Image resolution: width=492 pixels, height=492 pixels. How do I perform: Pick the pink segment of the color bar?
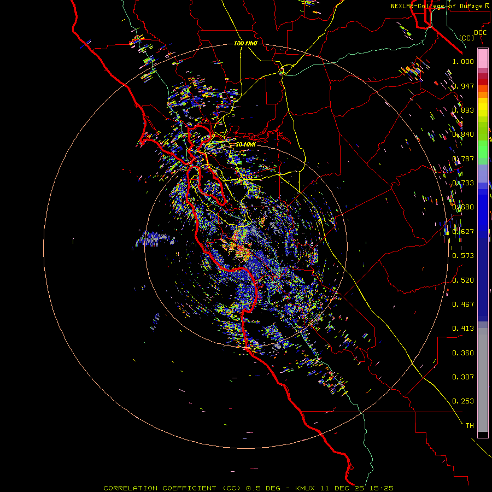click(x=483, y=58)
